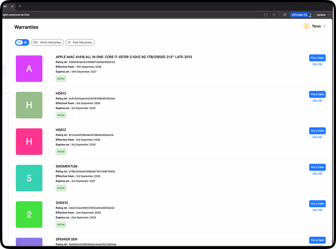Open browser settings ellipsis menu
This screenshot has height=249, width=336.
329,15
